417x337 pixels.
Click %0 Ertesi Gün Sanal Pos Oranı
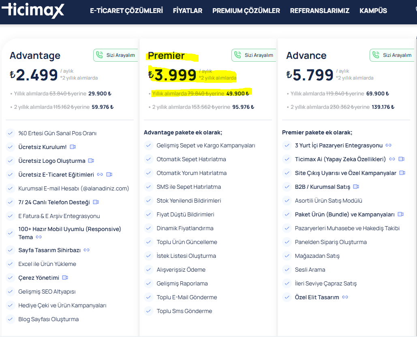click(58, 133)
